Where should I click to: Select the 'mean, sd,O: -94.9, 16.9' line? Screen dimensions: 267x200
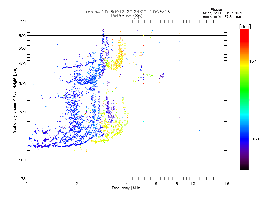pos(222,13)
